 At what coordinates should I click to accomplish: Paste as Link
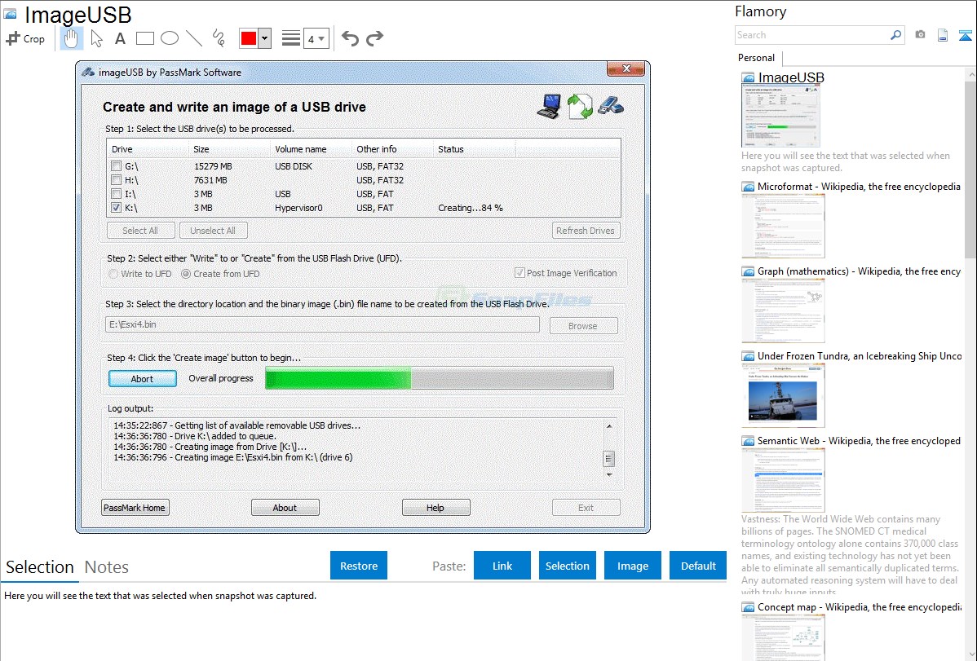(502, 566)
